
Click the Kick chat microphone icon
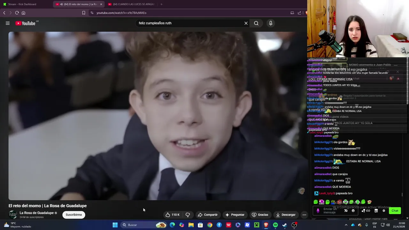tap(318, 211)
